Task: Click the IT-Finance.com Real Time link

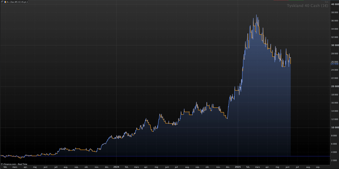Action: point(14,164)
